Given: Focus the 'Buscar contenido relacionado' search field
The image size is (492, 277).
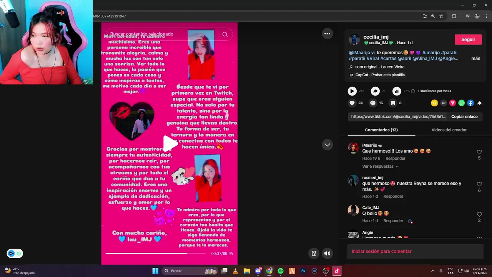Looking at the screenshot, I should click(x=161, y=34).
